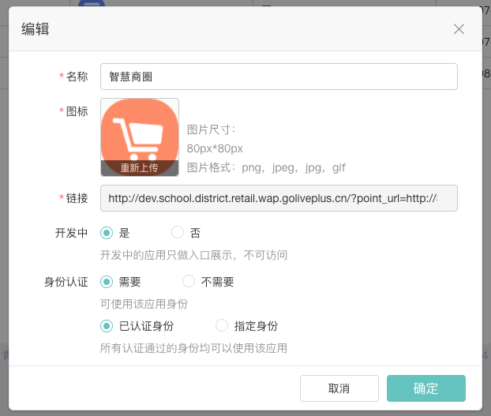Click the 图片格式：png, jpeg, jpg, gif text
Viewport: 491px width, 416px height.
[266, 168]
